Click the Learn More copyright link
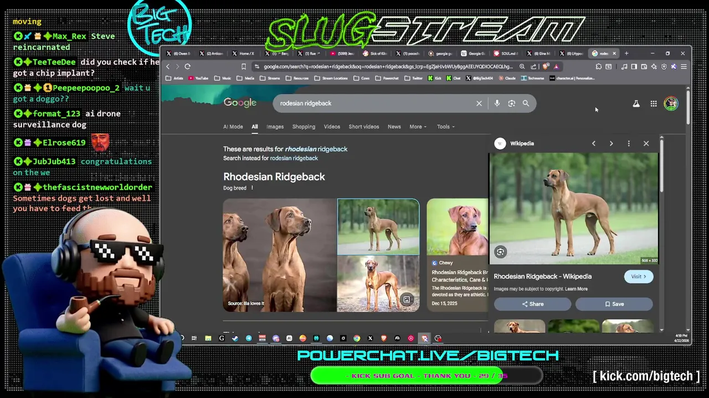The width and height of the screenshot is (709, 398). [576, 289]
